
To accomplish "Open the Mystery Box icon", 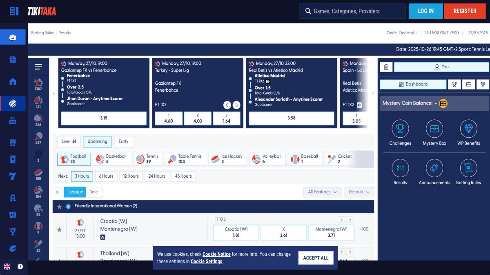I will click(434, 130).
